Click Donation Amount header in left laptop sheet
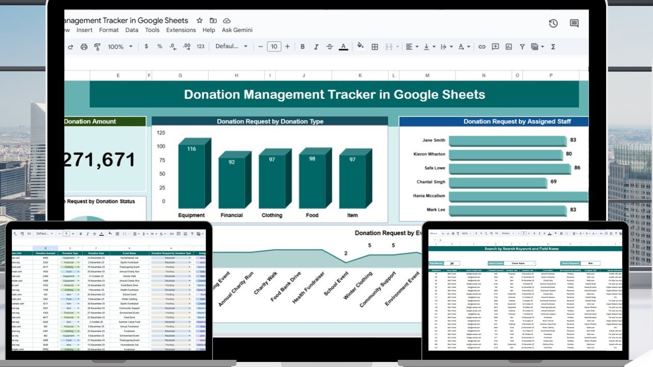This screenshot has width=653, height=367. (x=46, y=253)
